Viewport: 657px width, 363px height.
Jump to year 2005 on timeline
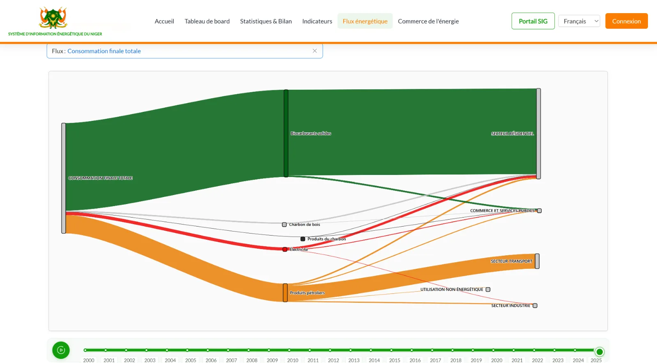(x=187, y=350)
